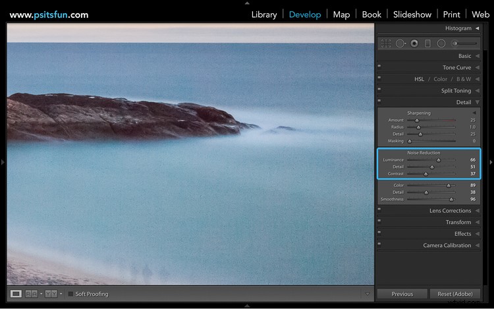Click the Sharpening Radius slider handle
Image resolution: width=494 pixels, height=309 pixels.
click(x=418, y=127)
